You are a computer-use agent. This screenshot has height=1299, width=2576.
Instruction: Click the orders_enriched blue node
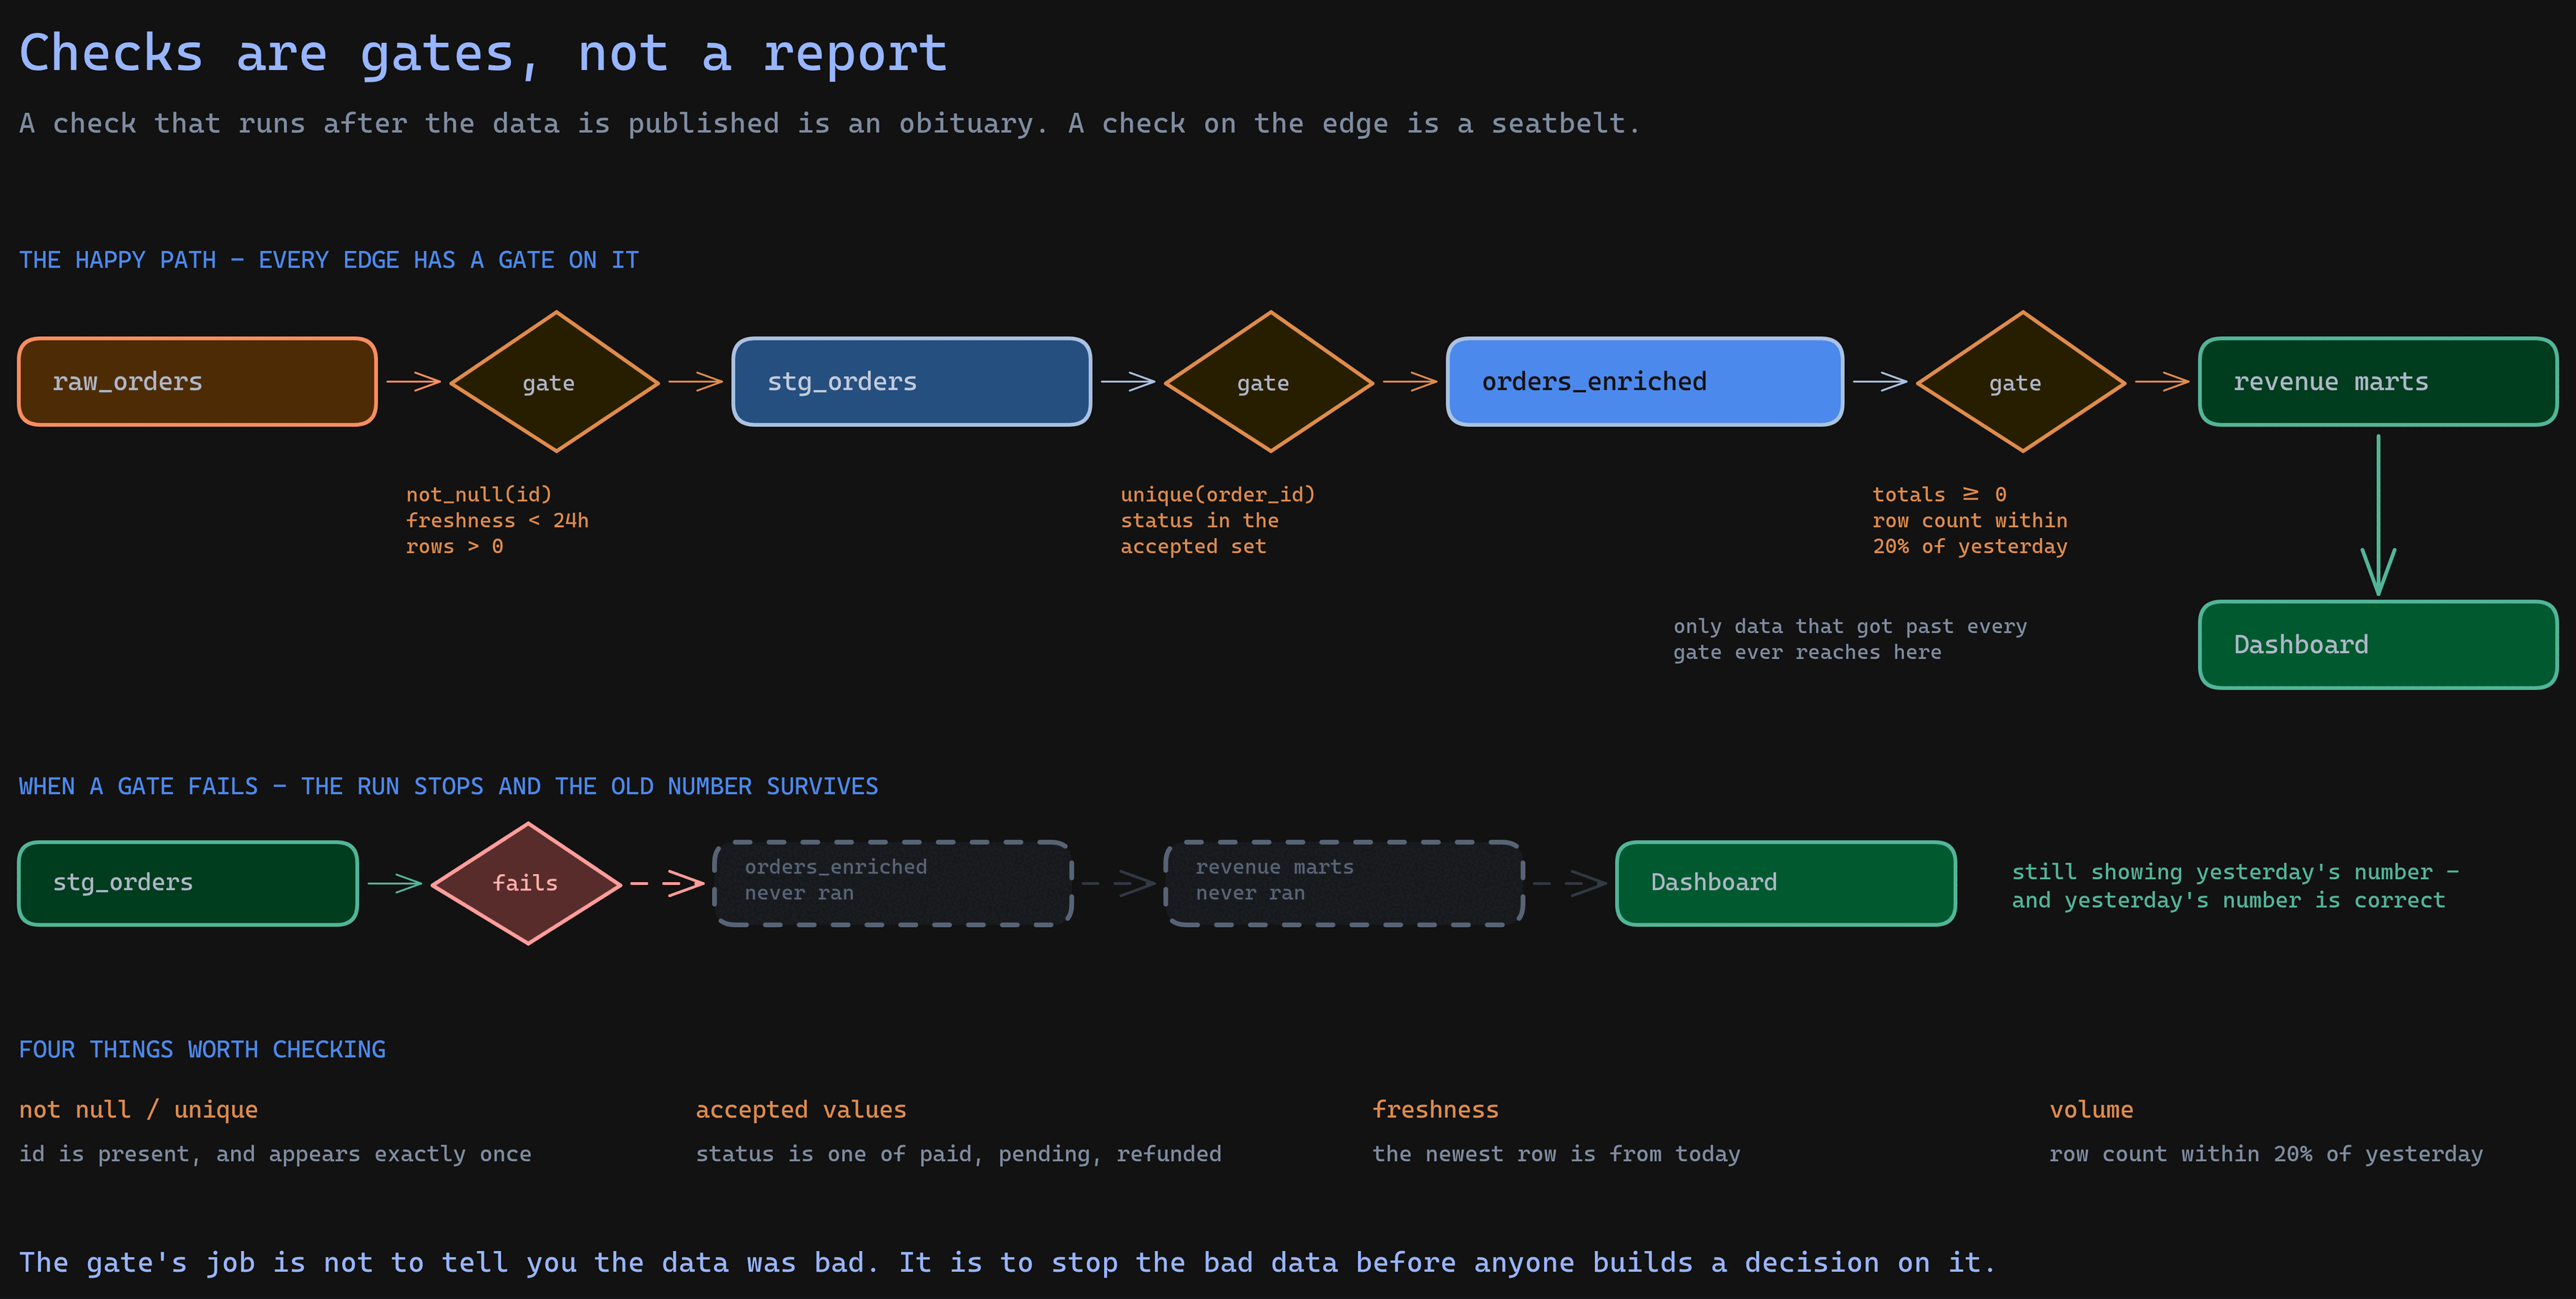click(1644, 382)
